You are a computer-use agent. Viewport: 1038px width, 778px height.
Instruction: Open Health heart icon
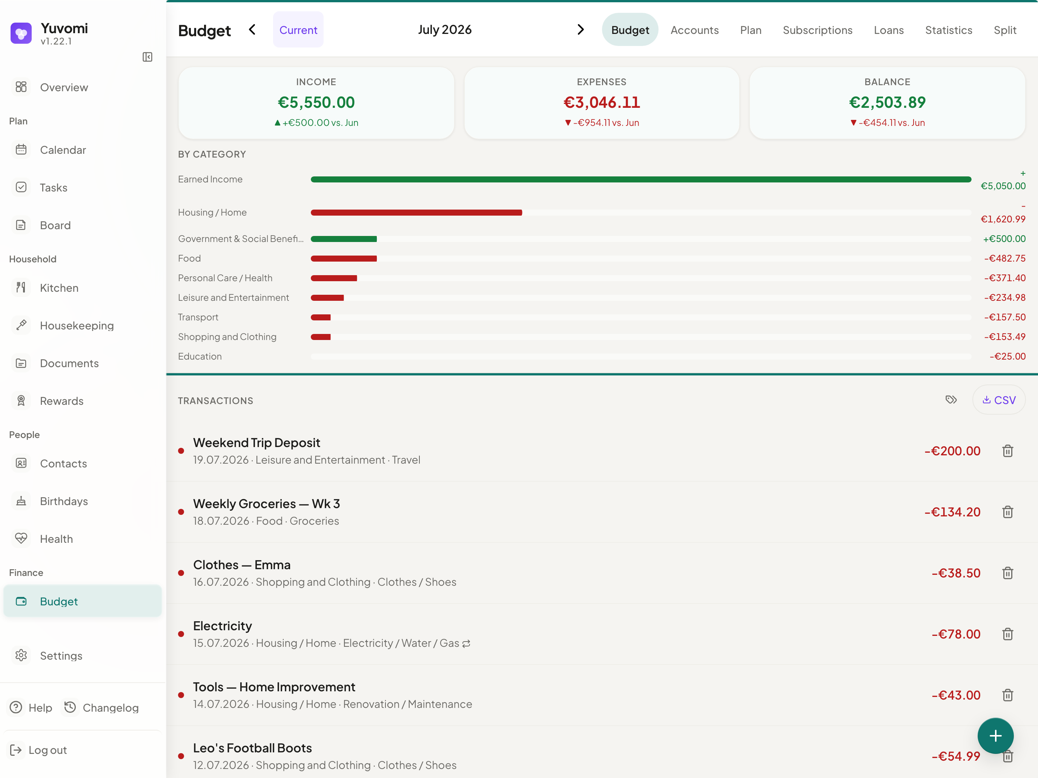tap(21, 538)
